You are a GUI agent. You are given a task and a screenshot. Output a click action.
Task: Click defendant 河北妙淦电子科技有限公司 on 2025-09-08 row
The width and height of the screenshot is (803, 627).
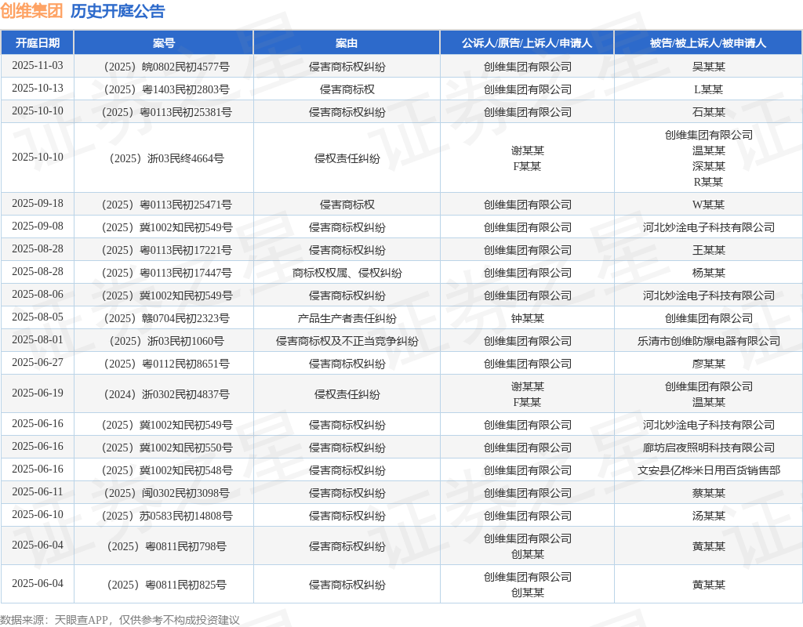[x=709, y=227]
